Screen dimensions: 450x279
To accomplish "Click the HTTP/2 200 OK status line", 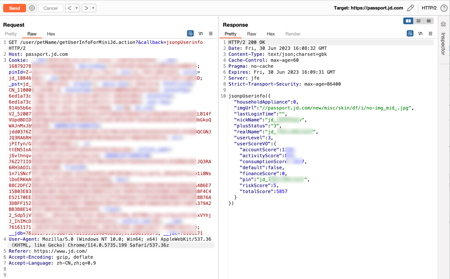I will (x=247, y=42).
